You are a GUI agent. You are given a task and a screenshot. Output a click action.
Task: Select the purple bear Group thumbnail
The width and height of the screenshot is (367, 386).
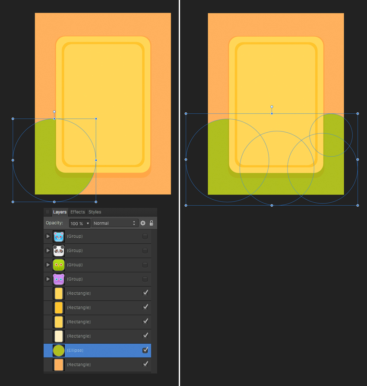click(59, 279)
